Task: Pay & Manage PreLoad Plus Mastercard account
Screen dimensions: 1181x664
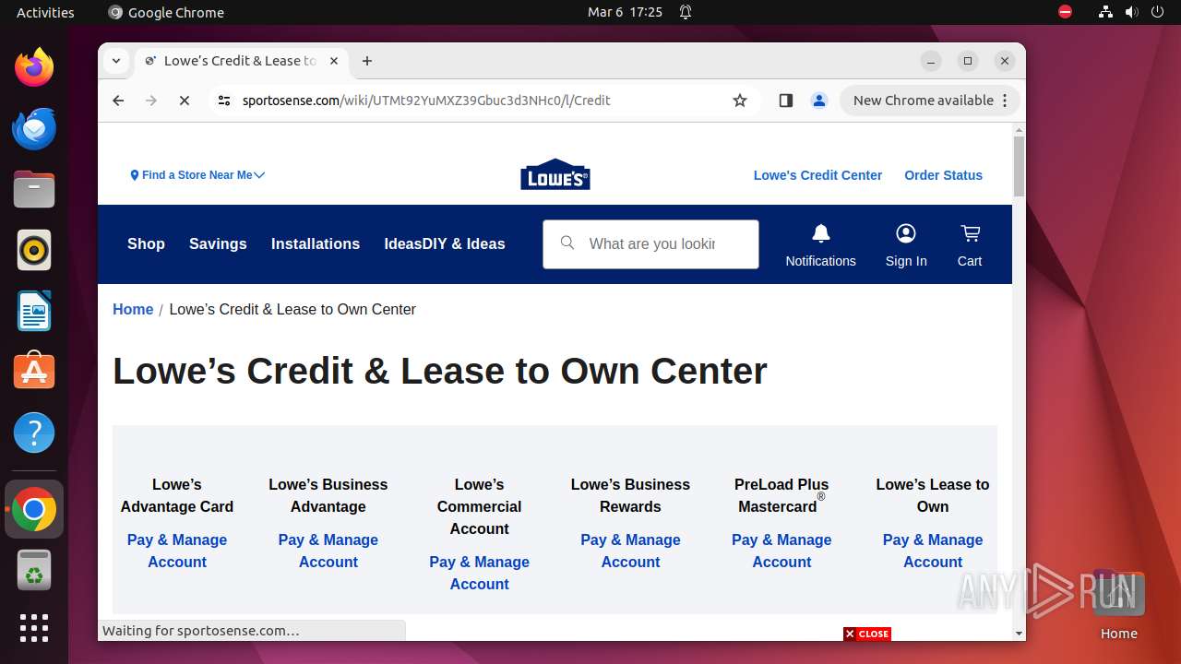Action: [781, 551]
